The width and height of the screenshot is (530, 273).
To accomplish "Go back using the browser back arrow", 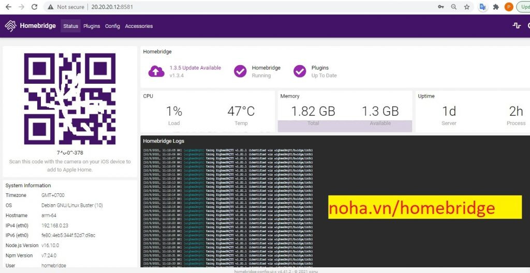I will 8,7.
